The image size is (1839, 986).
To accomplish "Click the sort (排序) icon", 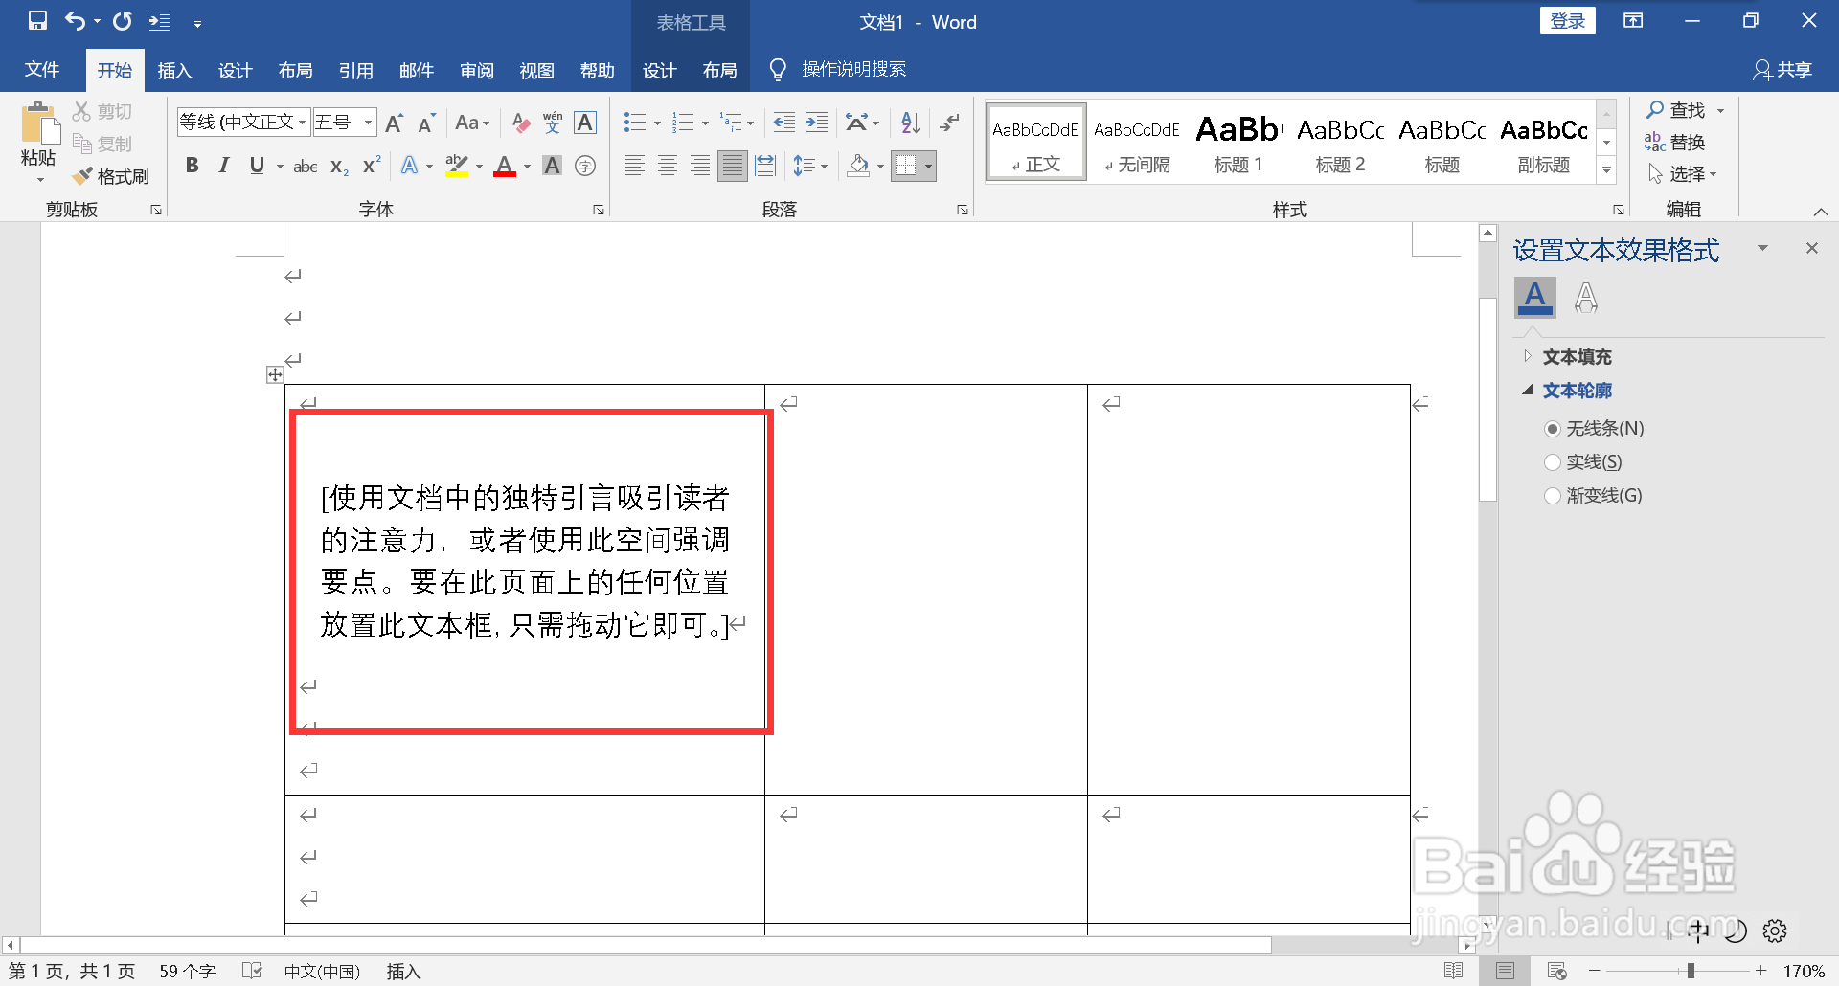I will point(908,123).
